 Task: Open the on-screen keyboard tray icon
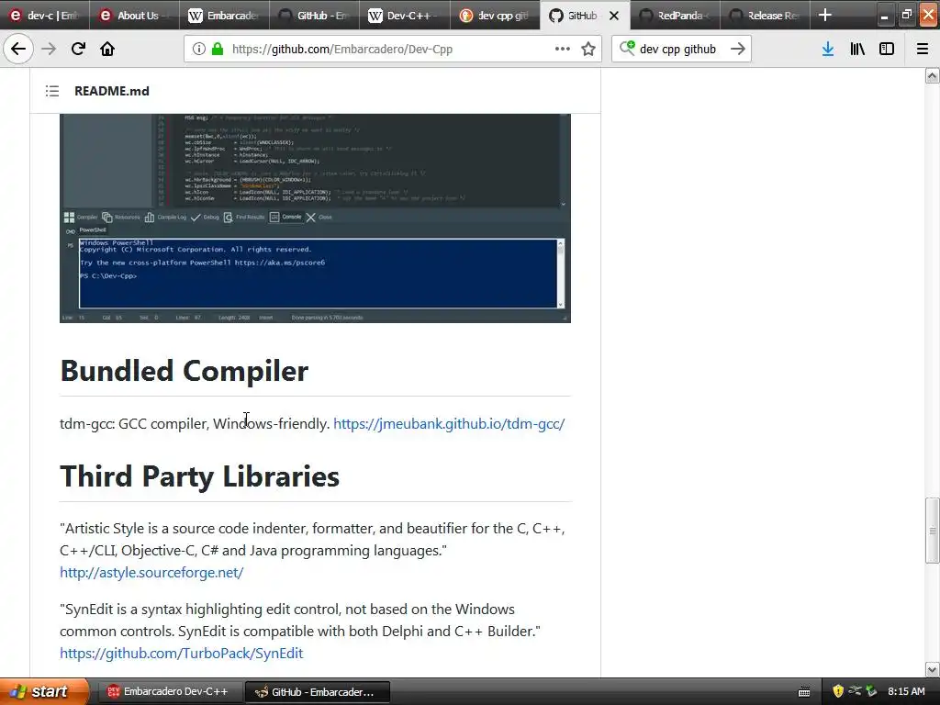pos(804,692)
